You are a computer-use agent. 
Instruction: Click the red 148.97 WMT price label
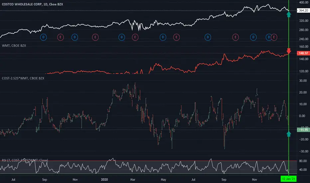click(303, 53)
